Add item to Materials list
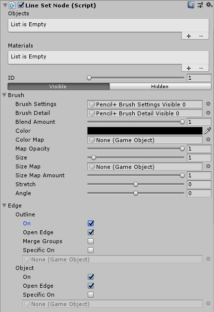This screenshot has width=214, height=312. click(189, 68)
